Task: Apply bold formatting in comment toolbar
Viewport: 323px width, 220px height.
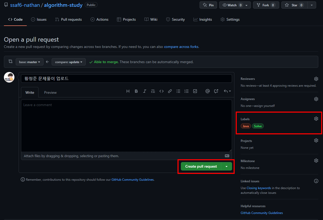Action: (x=136, y=91)
